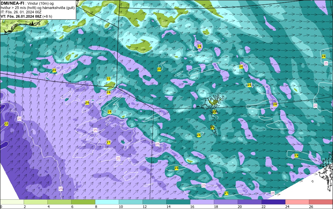The width and height of the screenshot is (333, 209).
Task: Click the 14–16 m/s dark teal legend swatch
Action: coord(178,202)
